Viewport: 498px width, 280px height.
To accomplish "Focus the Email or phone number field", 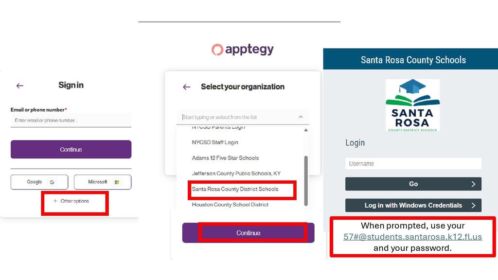I will click(71, 121).
